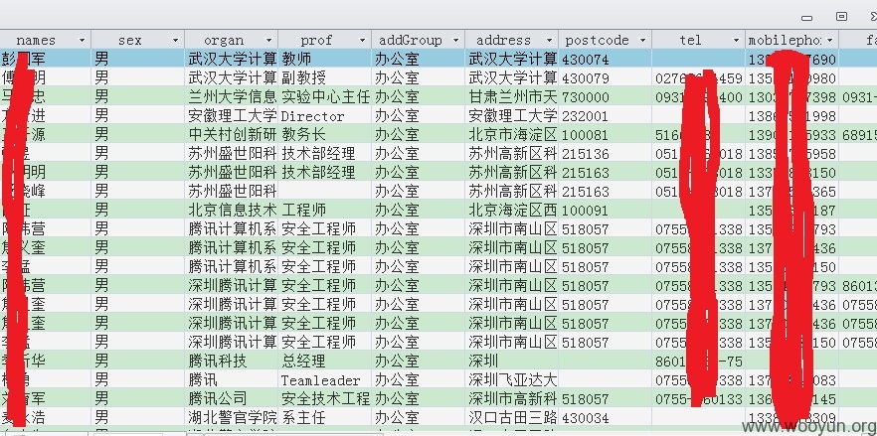Select the organ cell 北京信息技术
The image size is (877, 436).
(231, 211)
